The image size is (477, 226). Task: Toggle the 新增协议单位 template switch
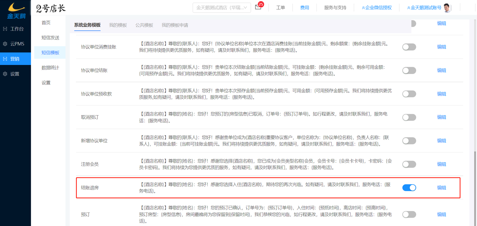(x=409, y=141)
